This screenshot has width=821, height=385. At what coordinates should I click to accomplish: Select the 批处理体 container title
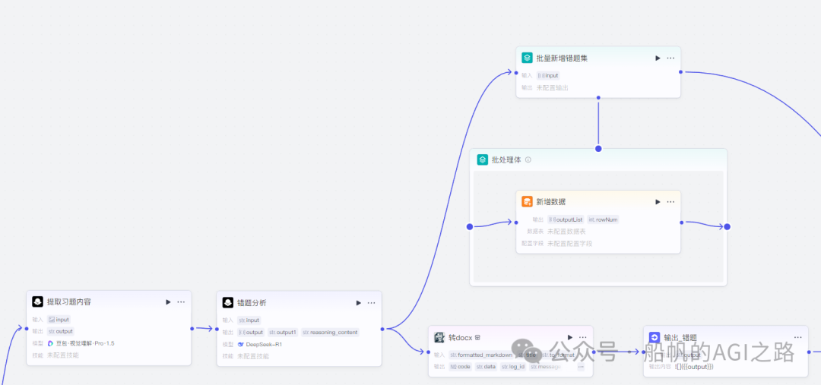[506, 159]
